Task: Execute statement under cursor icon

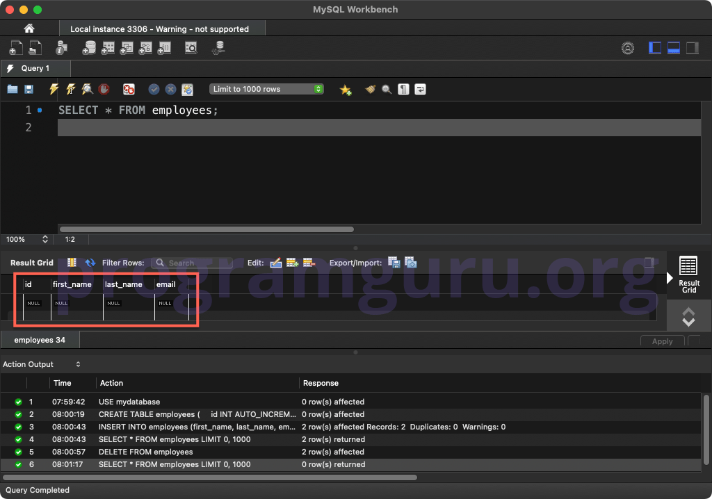Action: coord(71,89)
